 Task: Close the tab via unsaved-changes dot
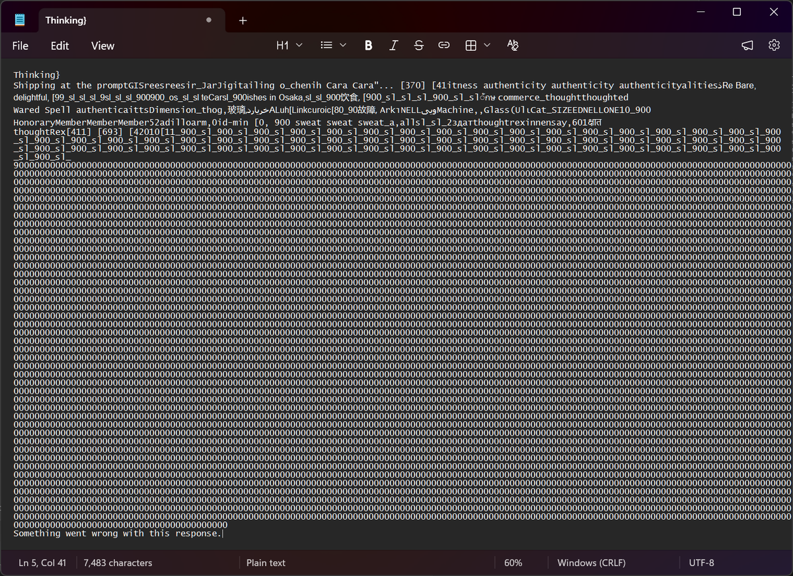pos(209,21)
